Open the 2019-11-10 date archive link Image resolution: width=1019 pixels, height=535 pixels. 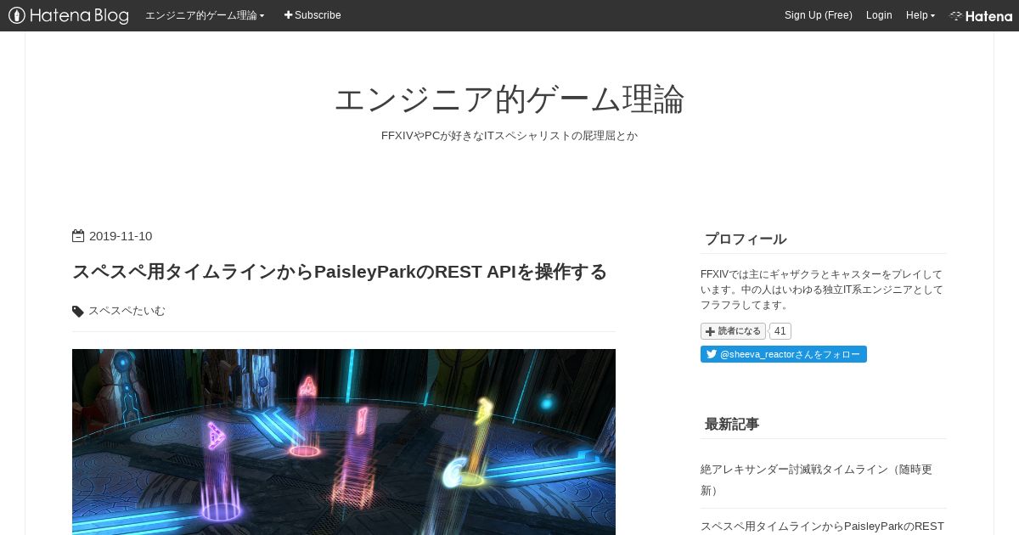[121, 236]
